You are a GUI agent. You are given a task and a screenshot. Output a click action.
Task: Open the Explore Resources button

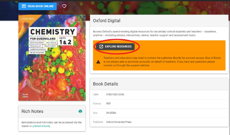tap(115, 47)
